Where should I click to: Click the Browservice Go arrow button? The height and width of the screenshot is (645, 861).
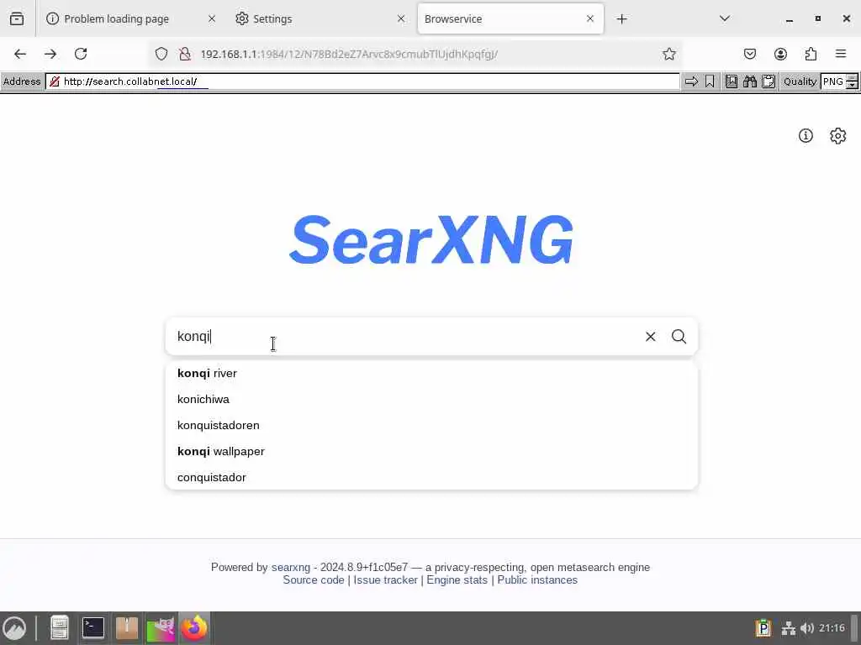point(691,81)
